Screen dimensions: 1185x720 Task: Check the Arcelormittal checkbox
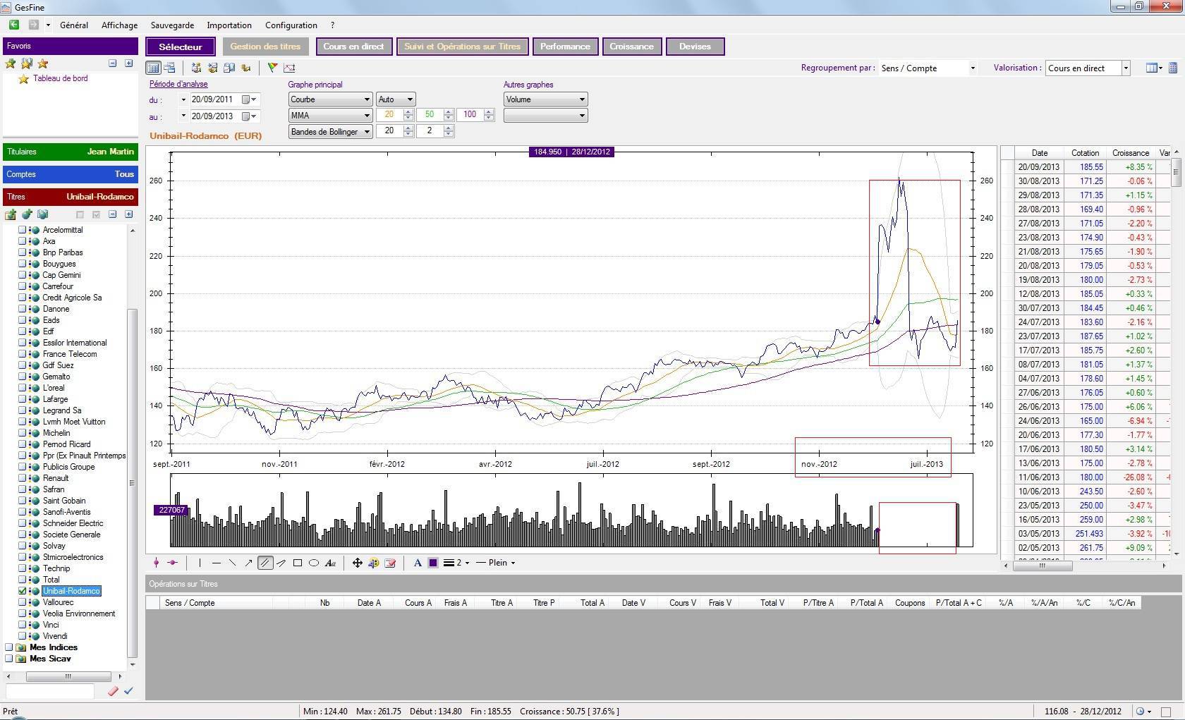coord(22,230)
